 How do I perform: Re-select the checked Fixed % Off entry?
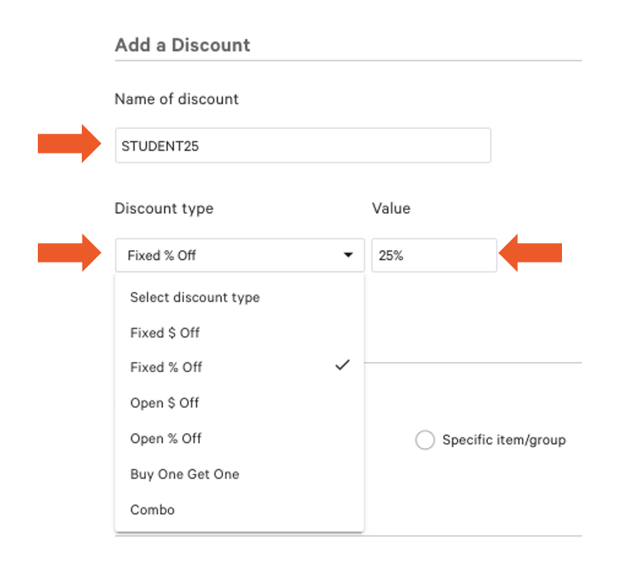(165, 367)
